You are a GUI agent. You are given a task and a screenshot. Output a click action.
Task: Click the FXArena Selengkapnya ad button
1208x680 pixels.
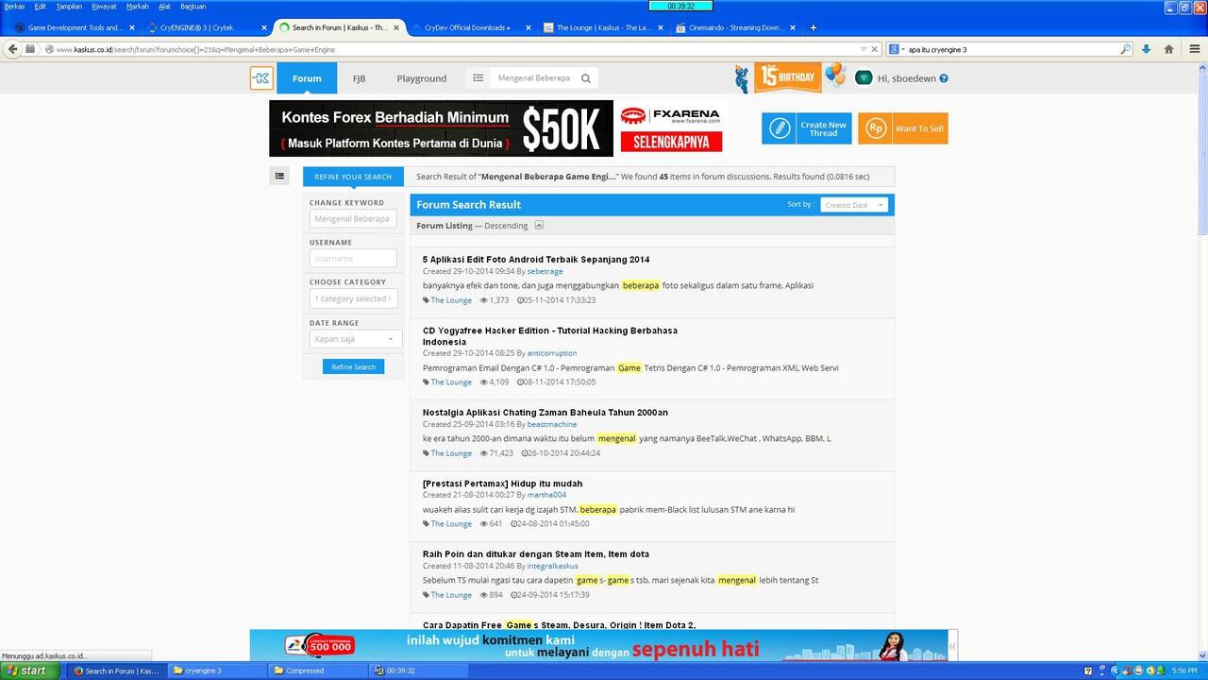click(x=671, y=141)
